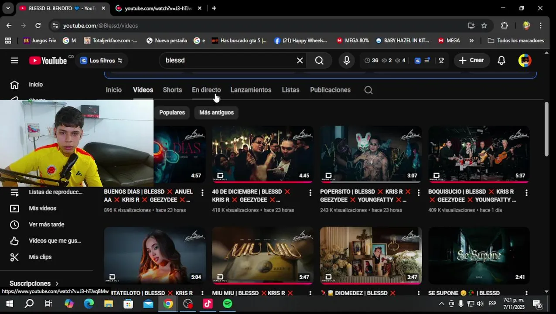Bookmark this page with star icon

click(484, 26)
